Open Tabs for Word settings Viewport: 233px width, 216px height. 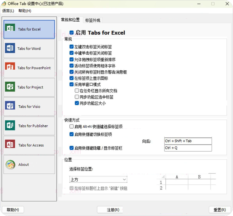point(10,48)
